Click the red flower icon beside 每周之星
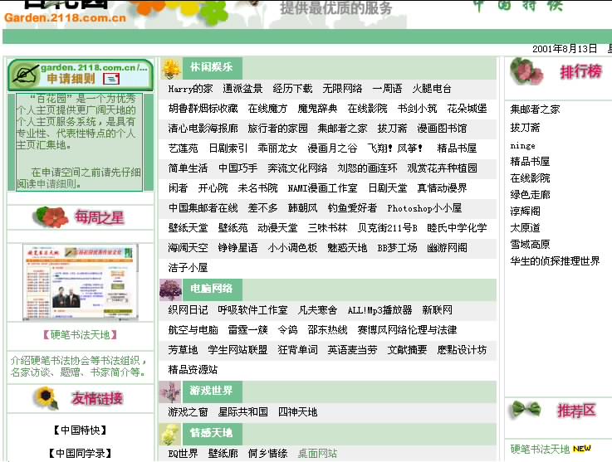 (51, 217)
